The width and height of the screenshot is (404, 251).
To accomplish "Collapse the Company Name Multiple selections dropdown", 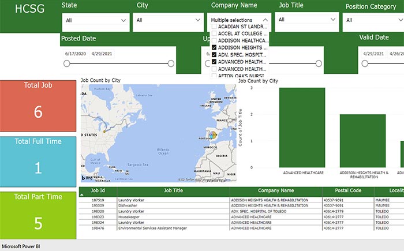I will [x=265, y=20].
